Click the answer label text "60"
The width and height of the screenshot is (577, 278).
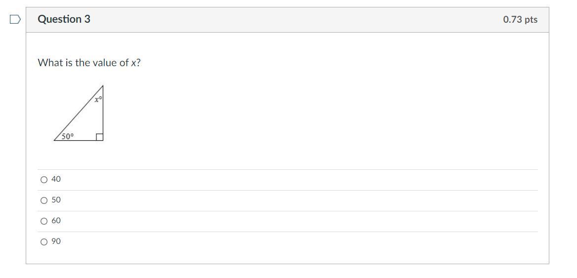(x=56, y=221)
